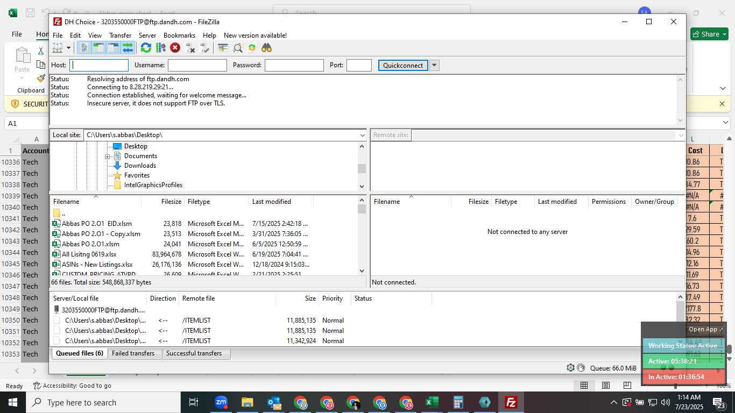Toggle the local directory tree display
The height and width of the screenshot is (413, 735).
[x=98, y=48]
